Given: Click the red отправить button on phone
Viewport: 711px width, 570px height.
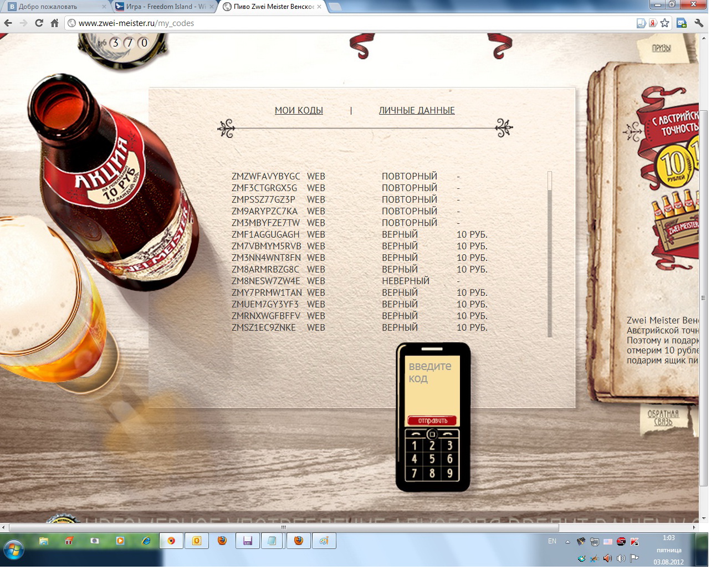Looking at the screenshot, I should click(x=432, y=420).
